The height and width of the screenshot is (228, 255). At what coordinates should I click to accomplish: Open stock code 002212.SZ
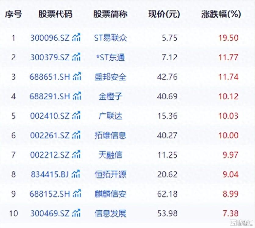coord(50,155)
